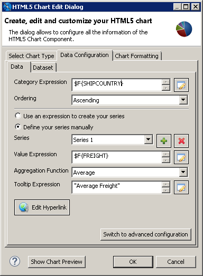Confirm with the OK button
This screenshot has width=203, height=276.
point(133,262)
